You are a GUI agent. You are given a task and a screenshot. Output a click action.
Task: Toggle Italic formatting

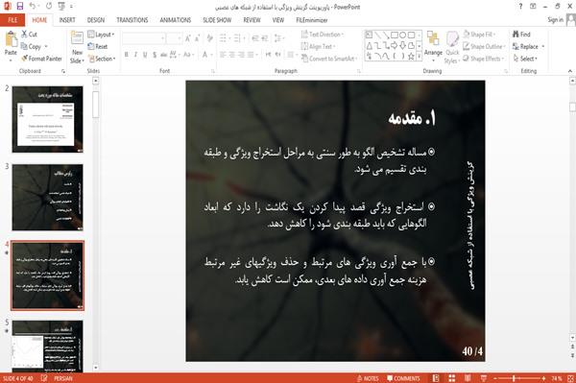tap(135, 55)
